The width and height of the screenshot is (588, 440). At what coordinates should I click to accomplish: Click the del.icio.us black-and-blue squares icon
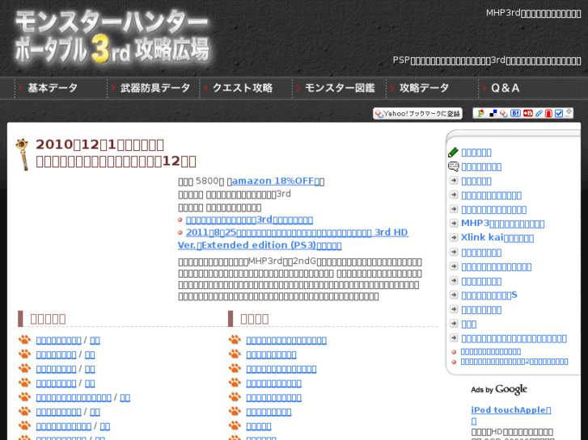coord(493,113)
